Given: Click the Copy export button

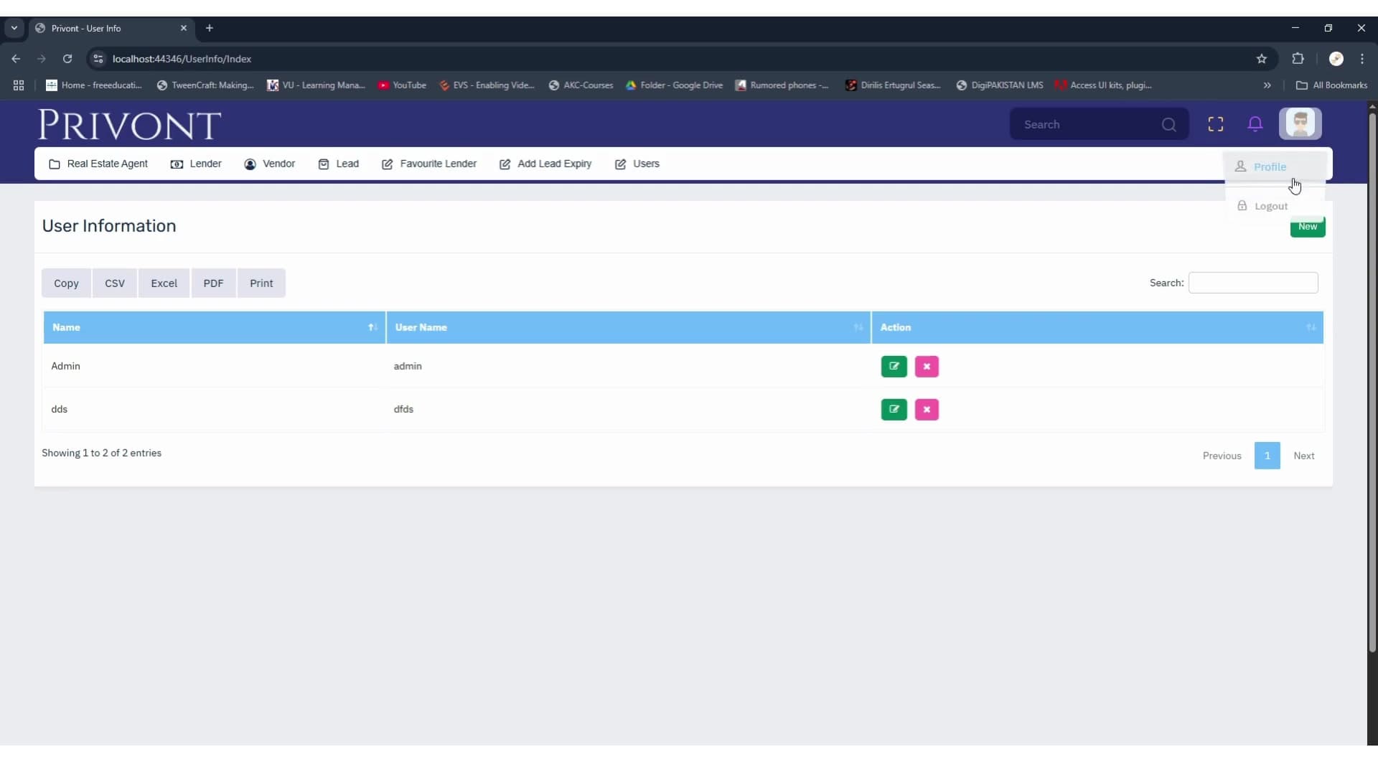Looking at the screenshot, I should 66,283.
